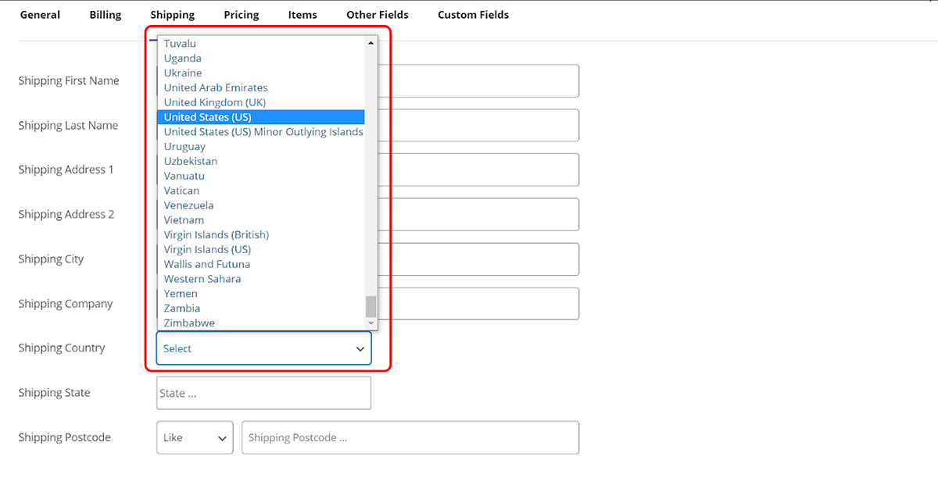Click the Shipping State input field
Viewport: 938px width, 478px height.
coord(263,394)
